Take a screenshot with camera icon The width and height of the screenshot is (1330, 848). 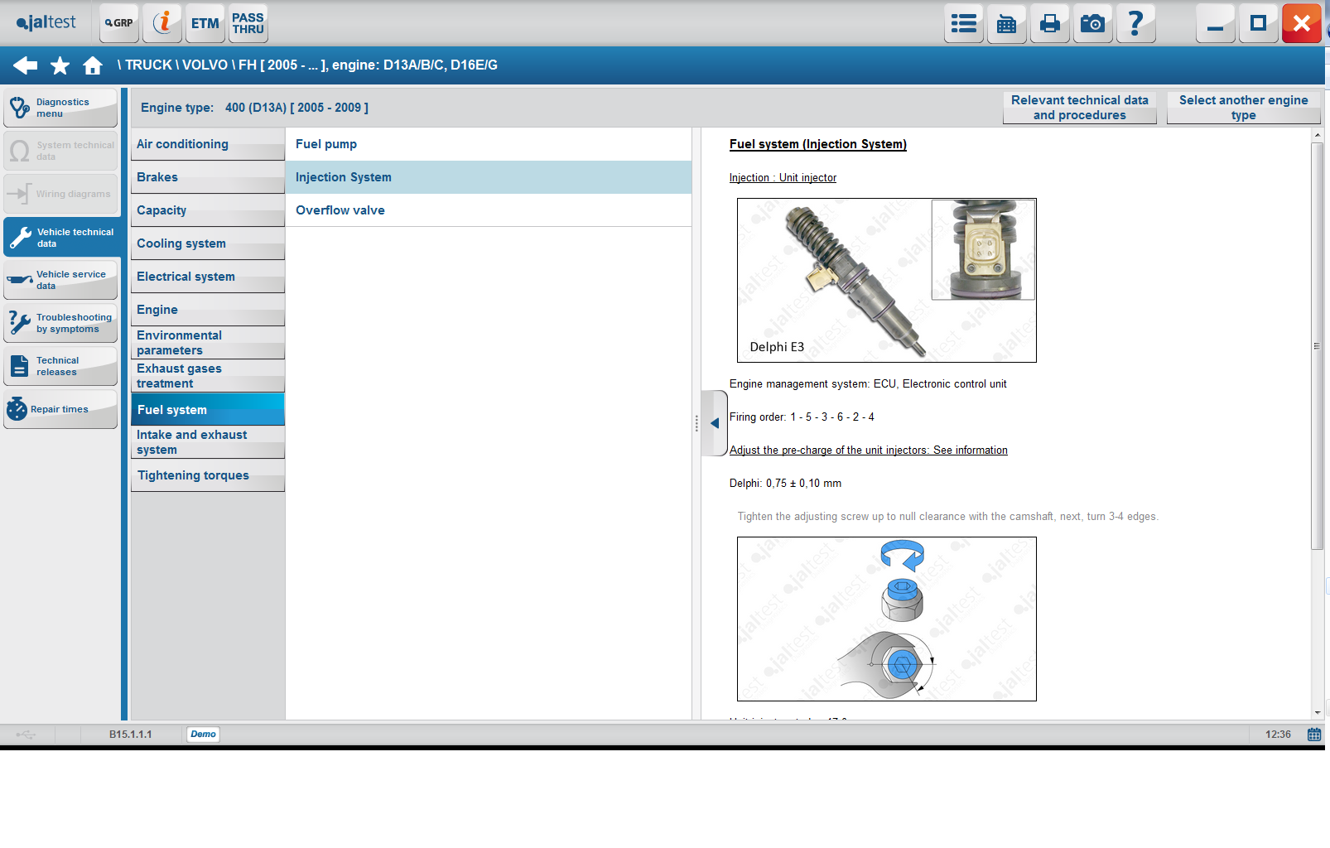pyautogui.click(x=1092, y=23)
